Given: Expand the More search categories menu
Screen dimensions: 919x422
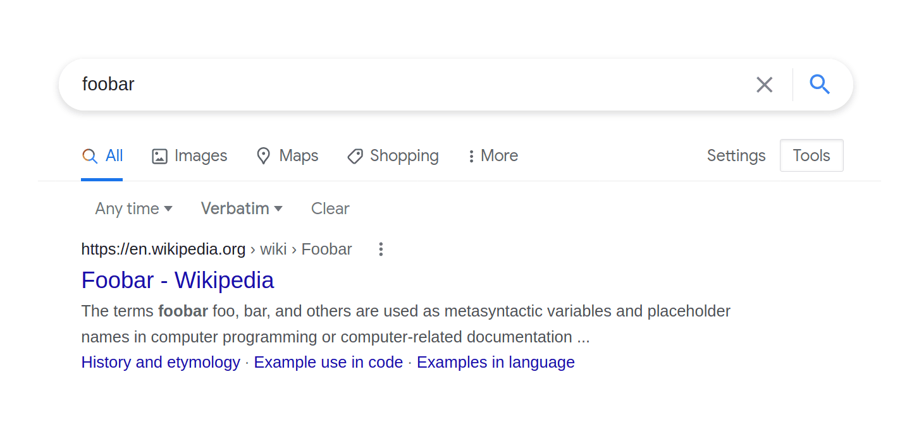Looking at the screenshot, I should [493, 155].
